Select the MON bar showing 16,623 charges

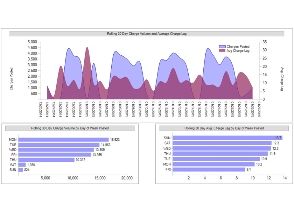[x=63, y=140]
